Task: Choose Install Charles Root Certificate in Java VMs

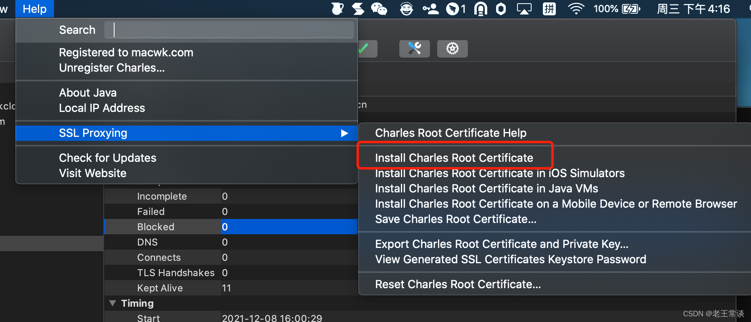Action: tap(486, 188)
